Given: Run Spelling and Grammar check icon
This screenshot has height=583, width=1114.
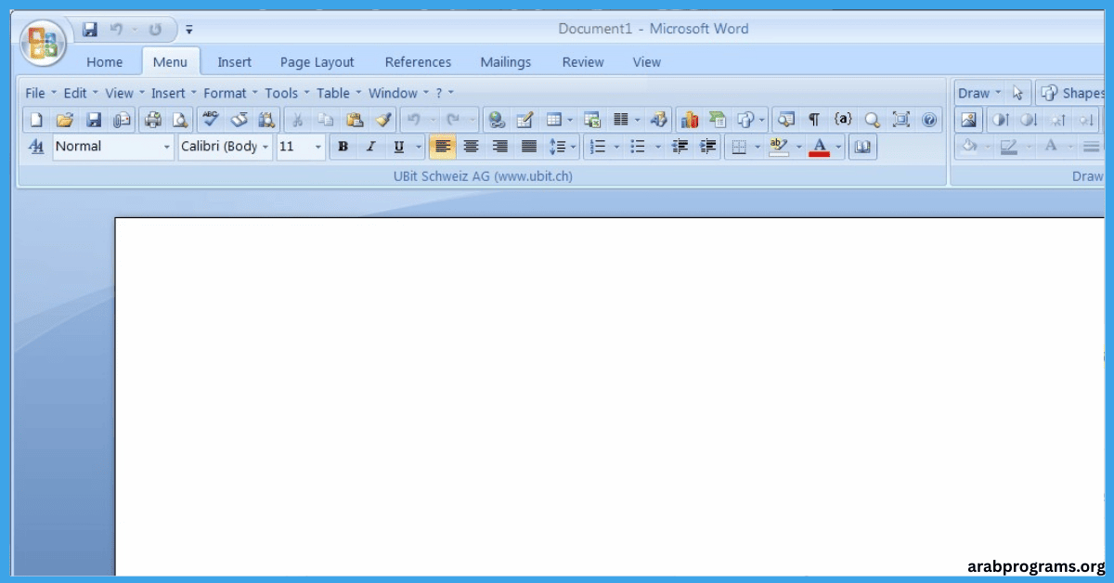Looking at the screenshot, I should pyautogui.click(x=211, y=120).
